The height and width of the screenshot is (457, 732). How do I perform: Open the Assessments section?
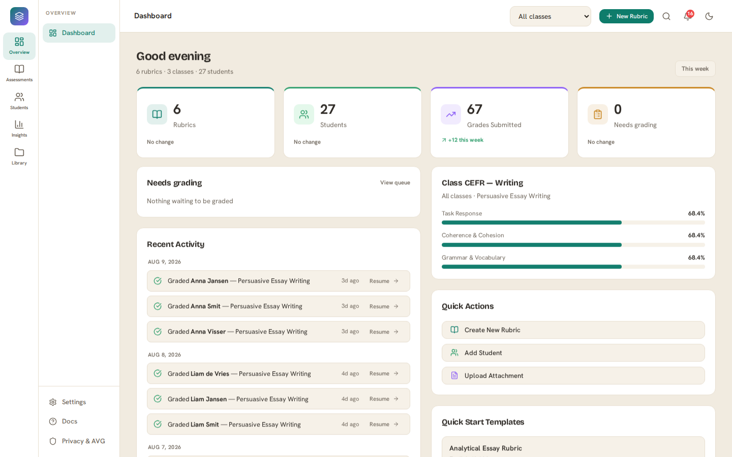[19, 74]
